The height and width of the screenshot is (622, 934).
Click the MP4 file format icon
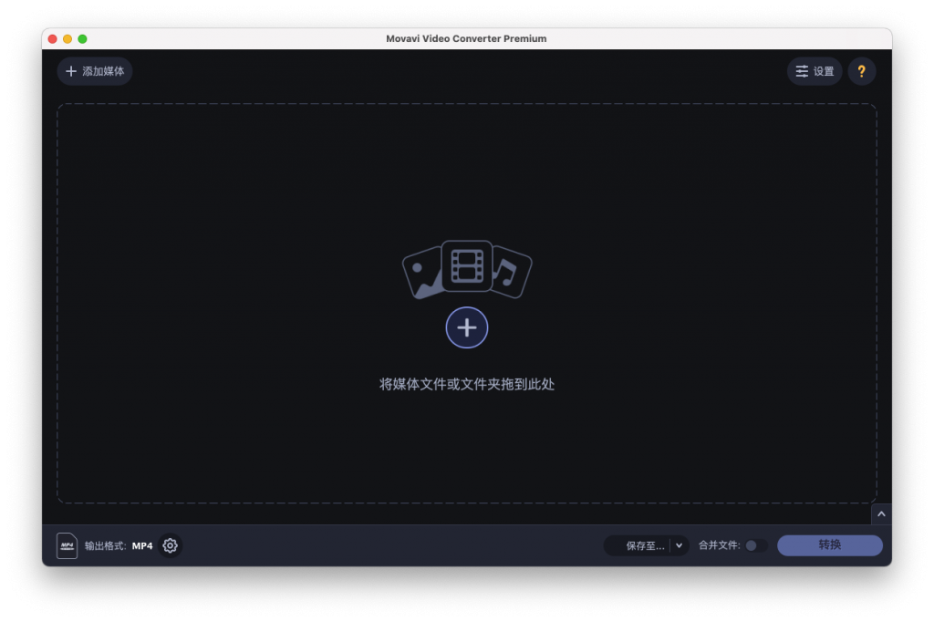pos(67,545)
